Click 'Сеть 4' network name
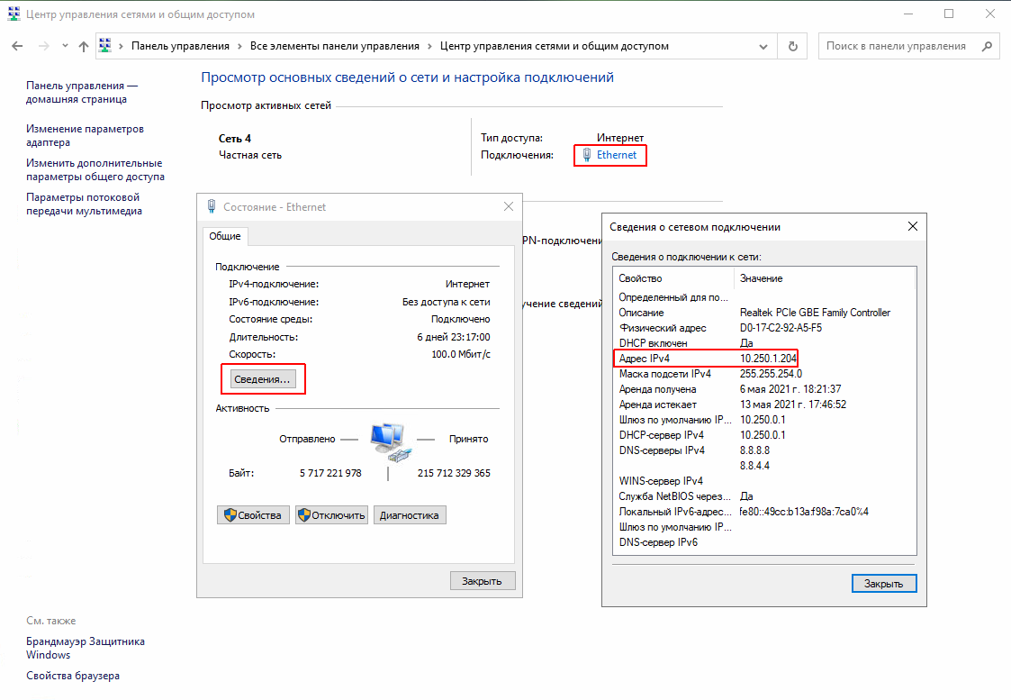 click(235, 139)
